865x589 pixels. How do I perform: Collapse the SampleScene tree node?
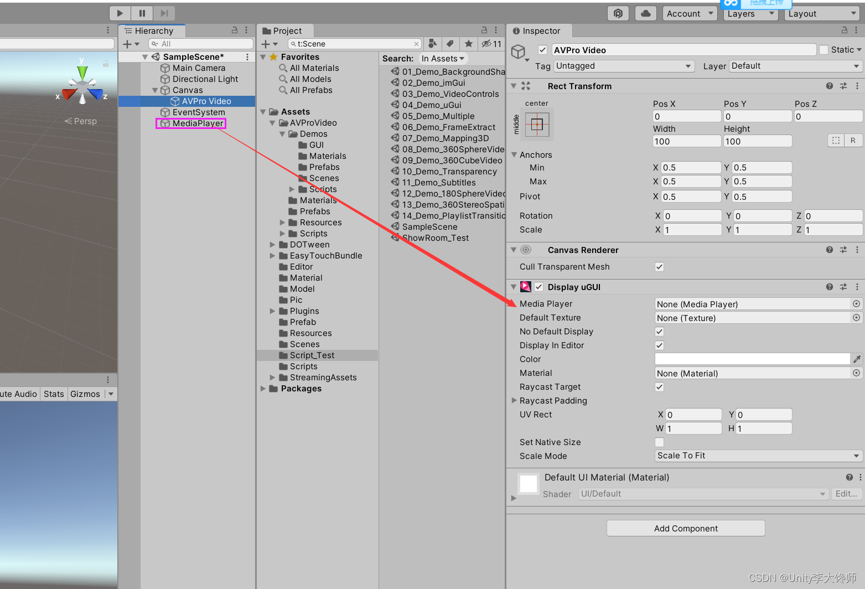tap(145, 57)
